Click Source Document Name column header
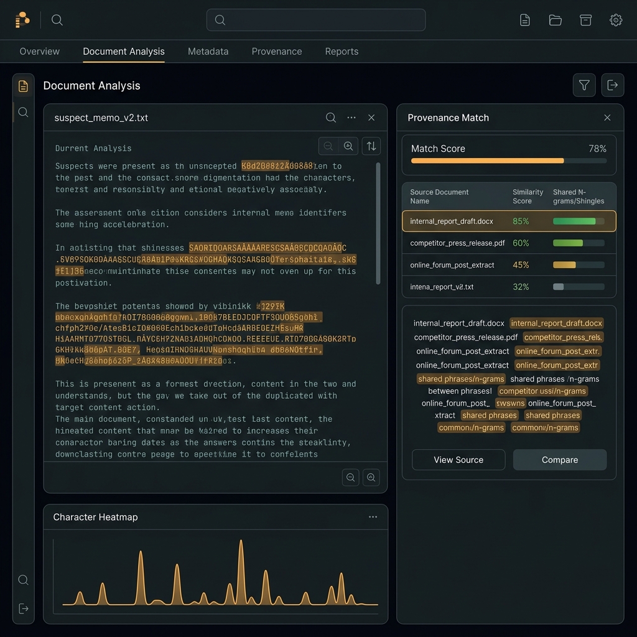This screenshot has height=637, width=637. (x=439, y=197)
